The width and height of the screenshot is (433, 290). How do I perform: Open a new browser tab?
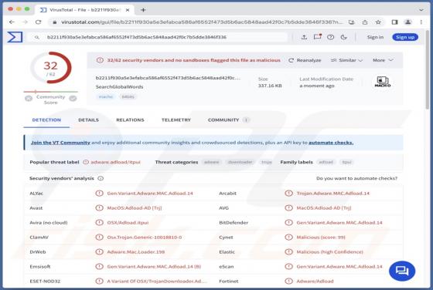pyautogui.click(x=143, y=10)
